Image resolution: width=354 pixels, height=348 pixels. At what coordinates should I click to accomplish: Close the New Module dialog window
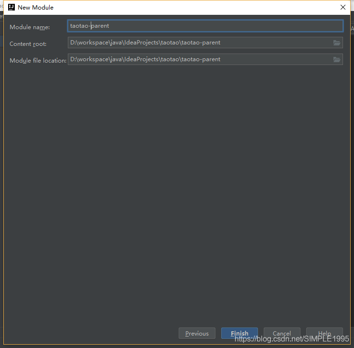[343, 7]
